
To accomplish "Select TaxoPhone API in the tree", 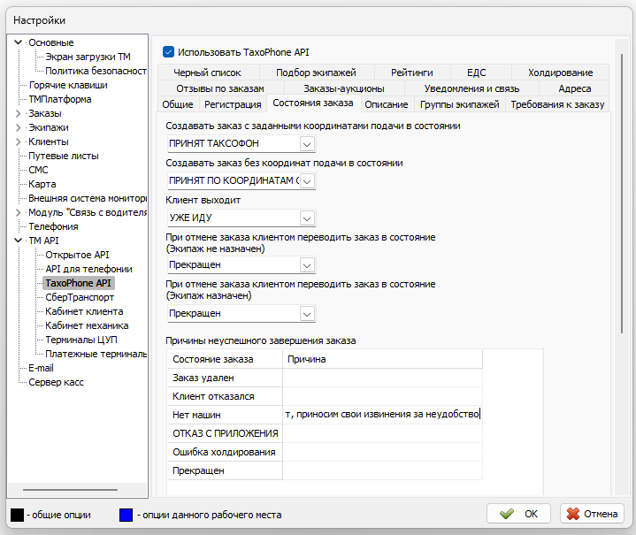I will pos(78,283).
